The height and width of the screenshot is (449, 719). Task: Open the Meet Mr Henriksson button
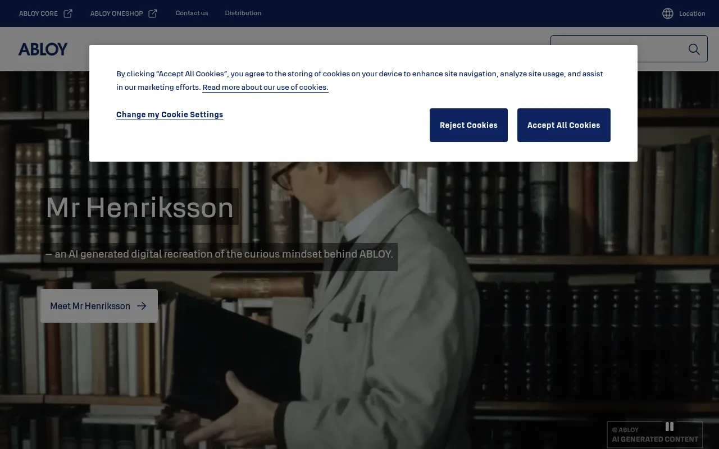(x=99, y=306)
